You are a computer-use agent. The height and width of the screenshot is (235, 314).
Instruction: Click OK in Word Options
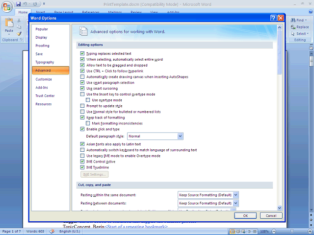(x=245, y=215)
